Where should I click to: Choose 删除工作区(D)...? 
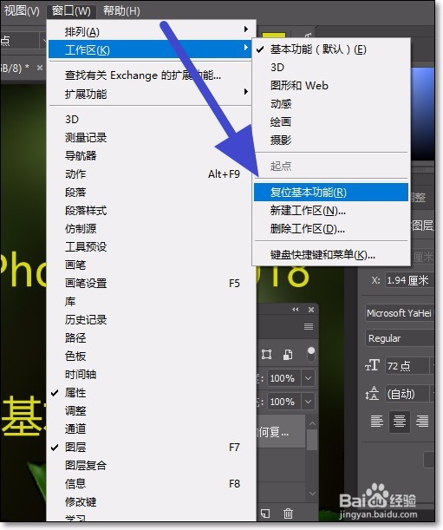pos(331,229)
